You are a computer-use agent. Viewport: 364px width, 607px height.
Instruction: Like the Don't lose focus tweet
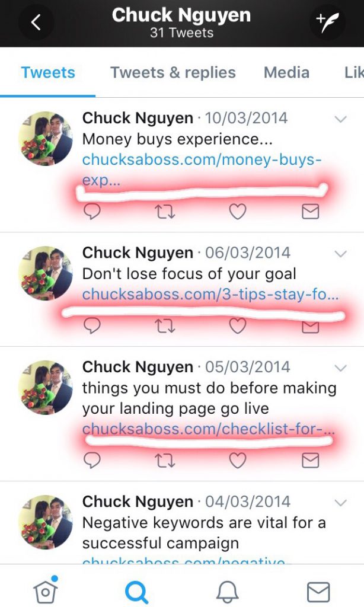click(x=237, y=326)
